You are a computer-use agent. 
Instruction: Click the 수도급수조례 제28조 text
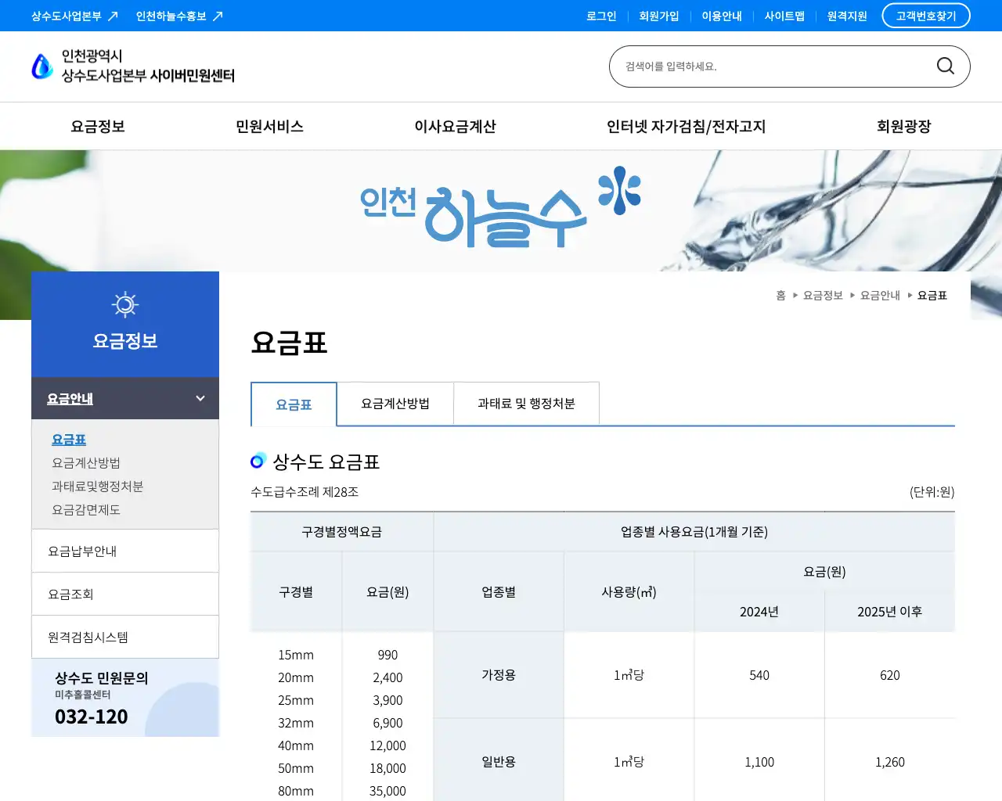pos(305,492)
